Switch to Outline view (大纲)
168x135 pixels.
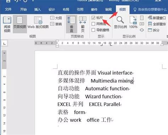click(x=56, y=18)
